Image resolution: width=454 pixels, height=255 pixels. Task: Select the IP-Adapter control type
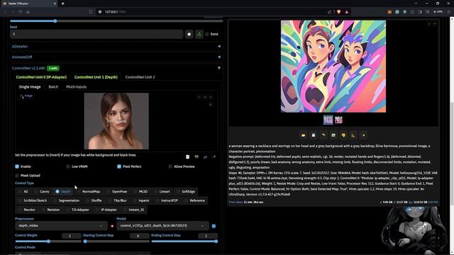pos(106,210)
